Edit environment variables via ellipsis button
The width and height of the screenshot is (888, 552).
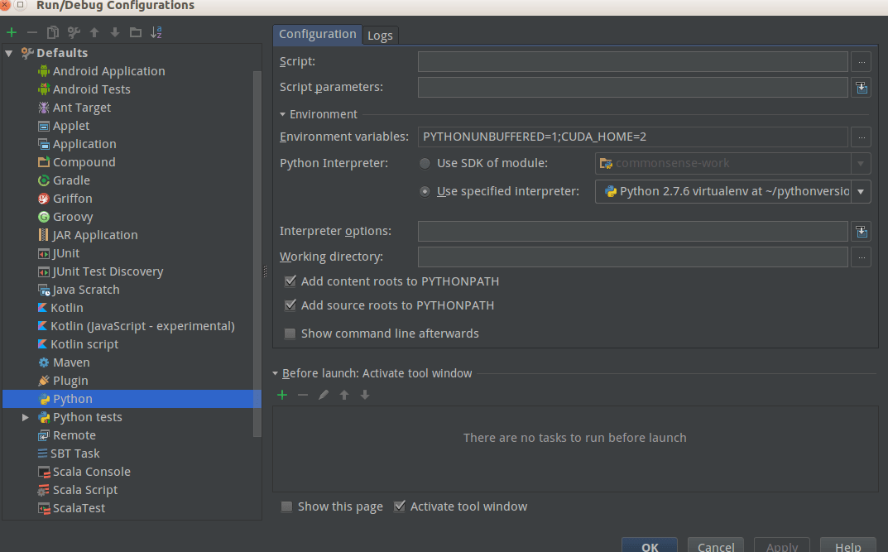[x=862, y=137]
